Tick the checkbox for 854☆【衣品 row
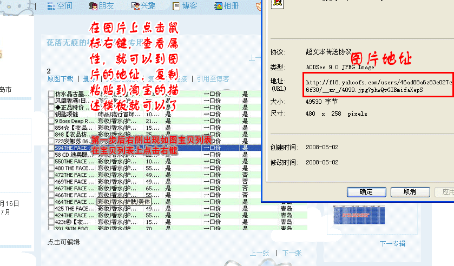The width and height of the screenshot is (454, 266). (51, 128)
